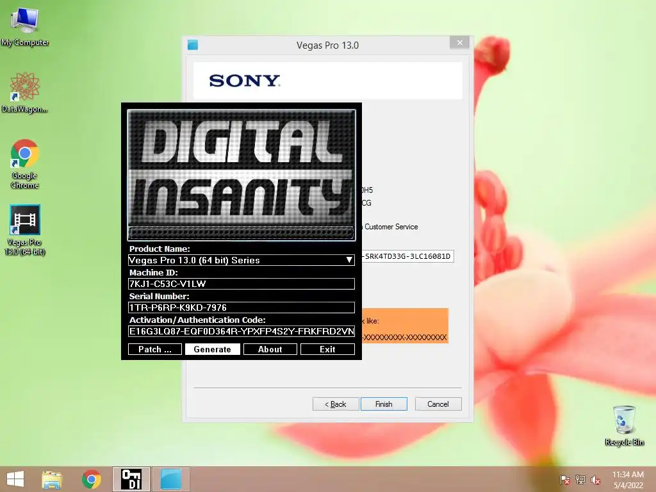
Task: Click the "Serial Number:" label
Action: 159,296
